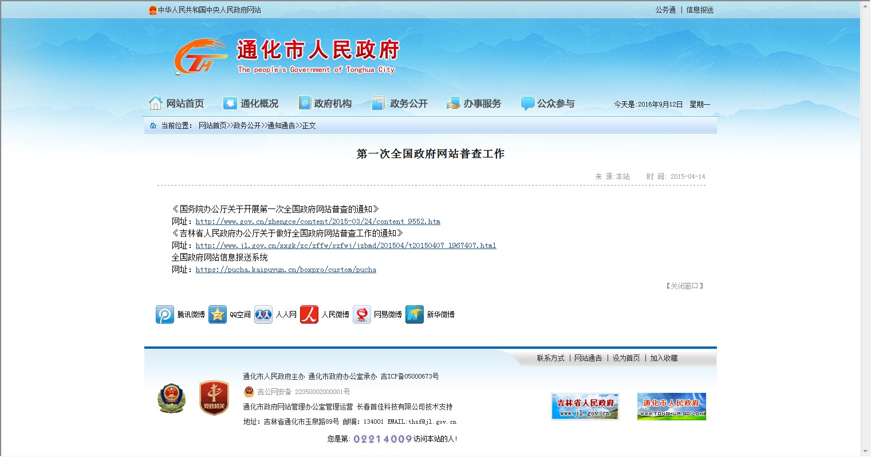Click the 公务通 link at top right

pos(665,10)
